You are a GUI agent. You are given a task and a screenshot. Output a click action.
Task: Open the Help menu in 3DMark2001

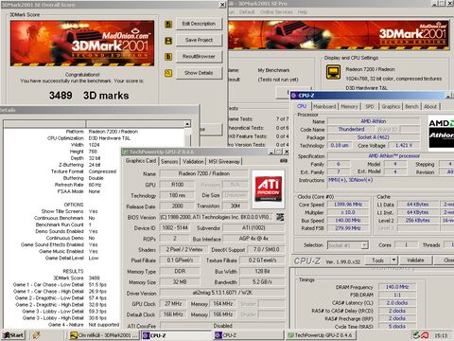[303, 12]
